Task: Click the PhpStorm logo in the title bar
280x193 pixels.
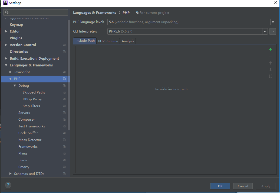Action: [x=5, y=3]
